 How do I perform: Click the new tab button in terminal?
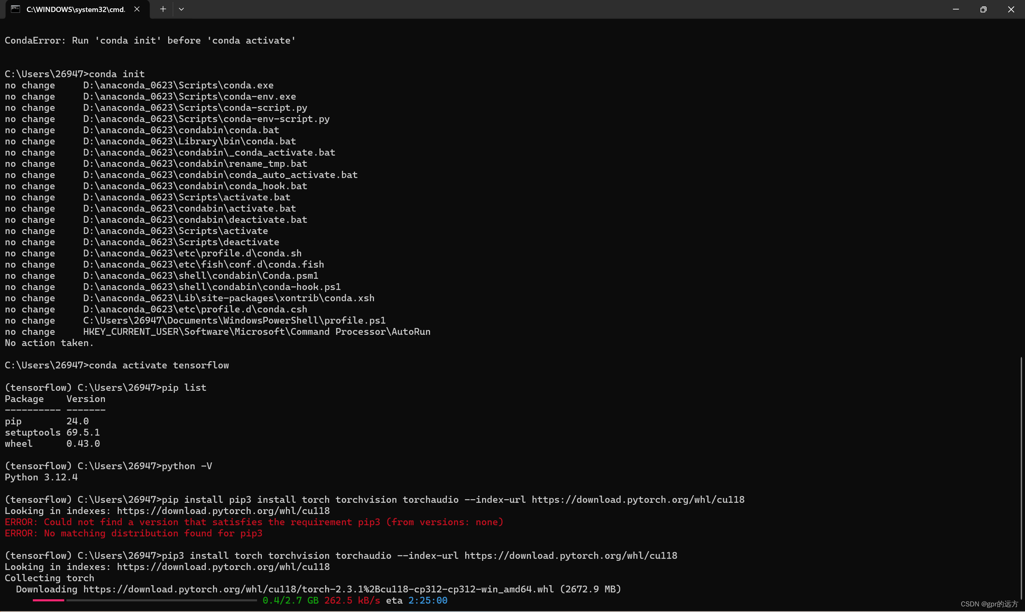[x=163, y=9]
